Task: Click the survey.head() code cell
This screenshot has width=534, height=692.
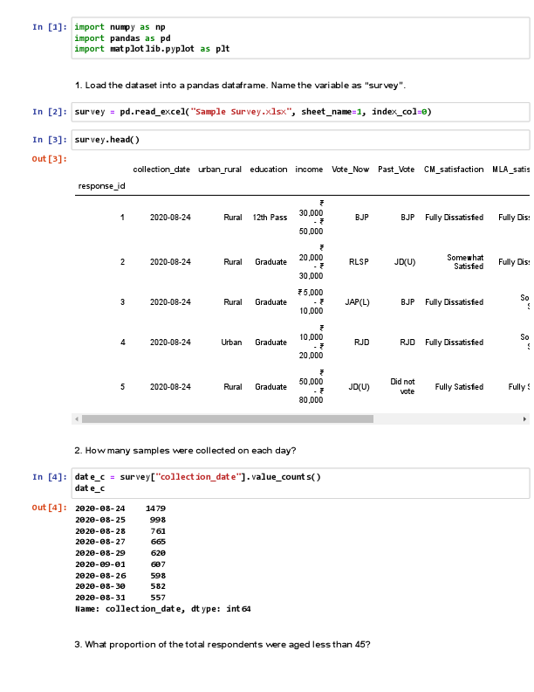Action: pos(300,140)
